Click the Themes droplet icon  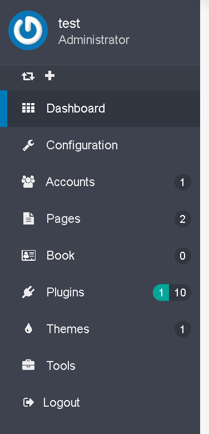pyautogui.click(x=28, y=329)
